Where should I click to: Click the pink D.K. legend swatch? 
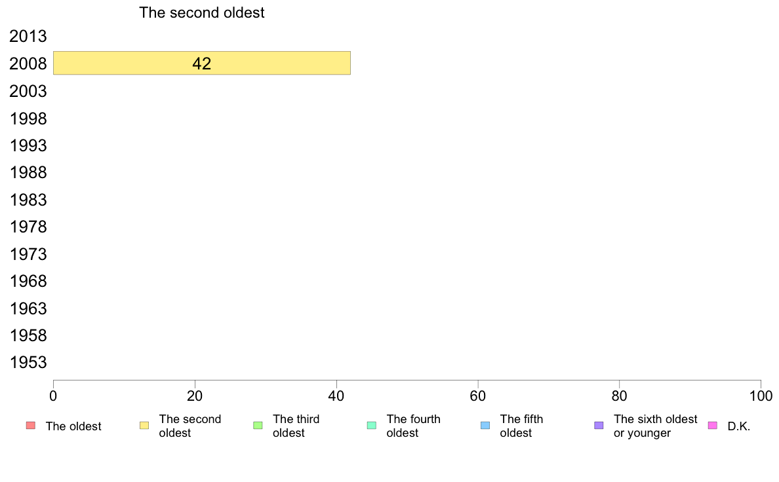click(712, 426)
